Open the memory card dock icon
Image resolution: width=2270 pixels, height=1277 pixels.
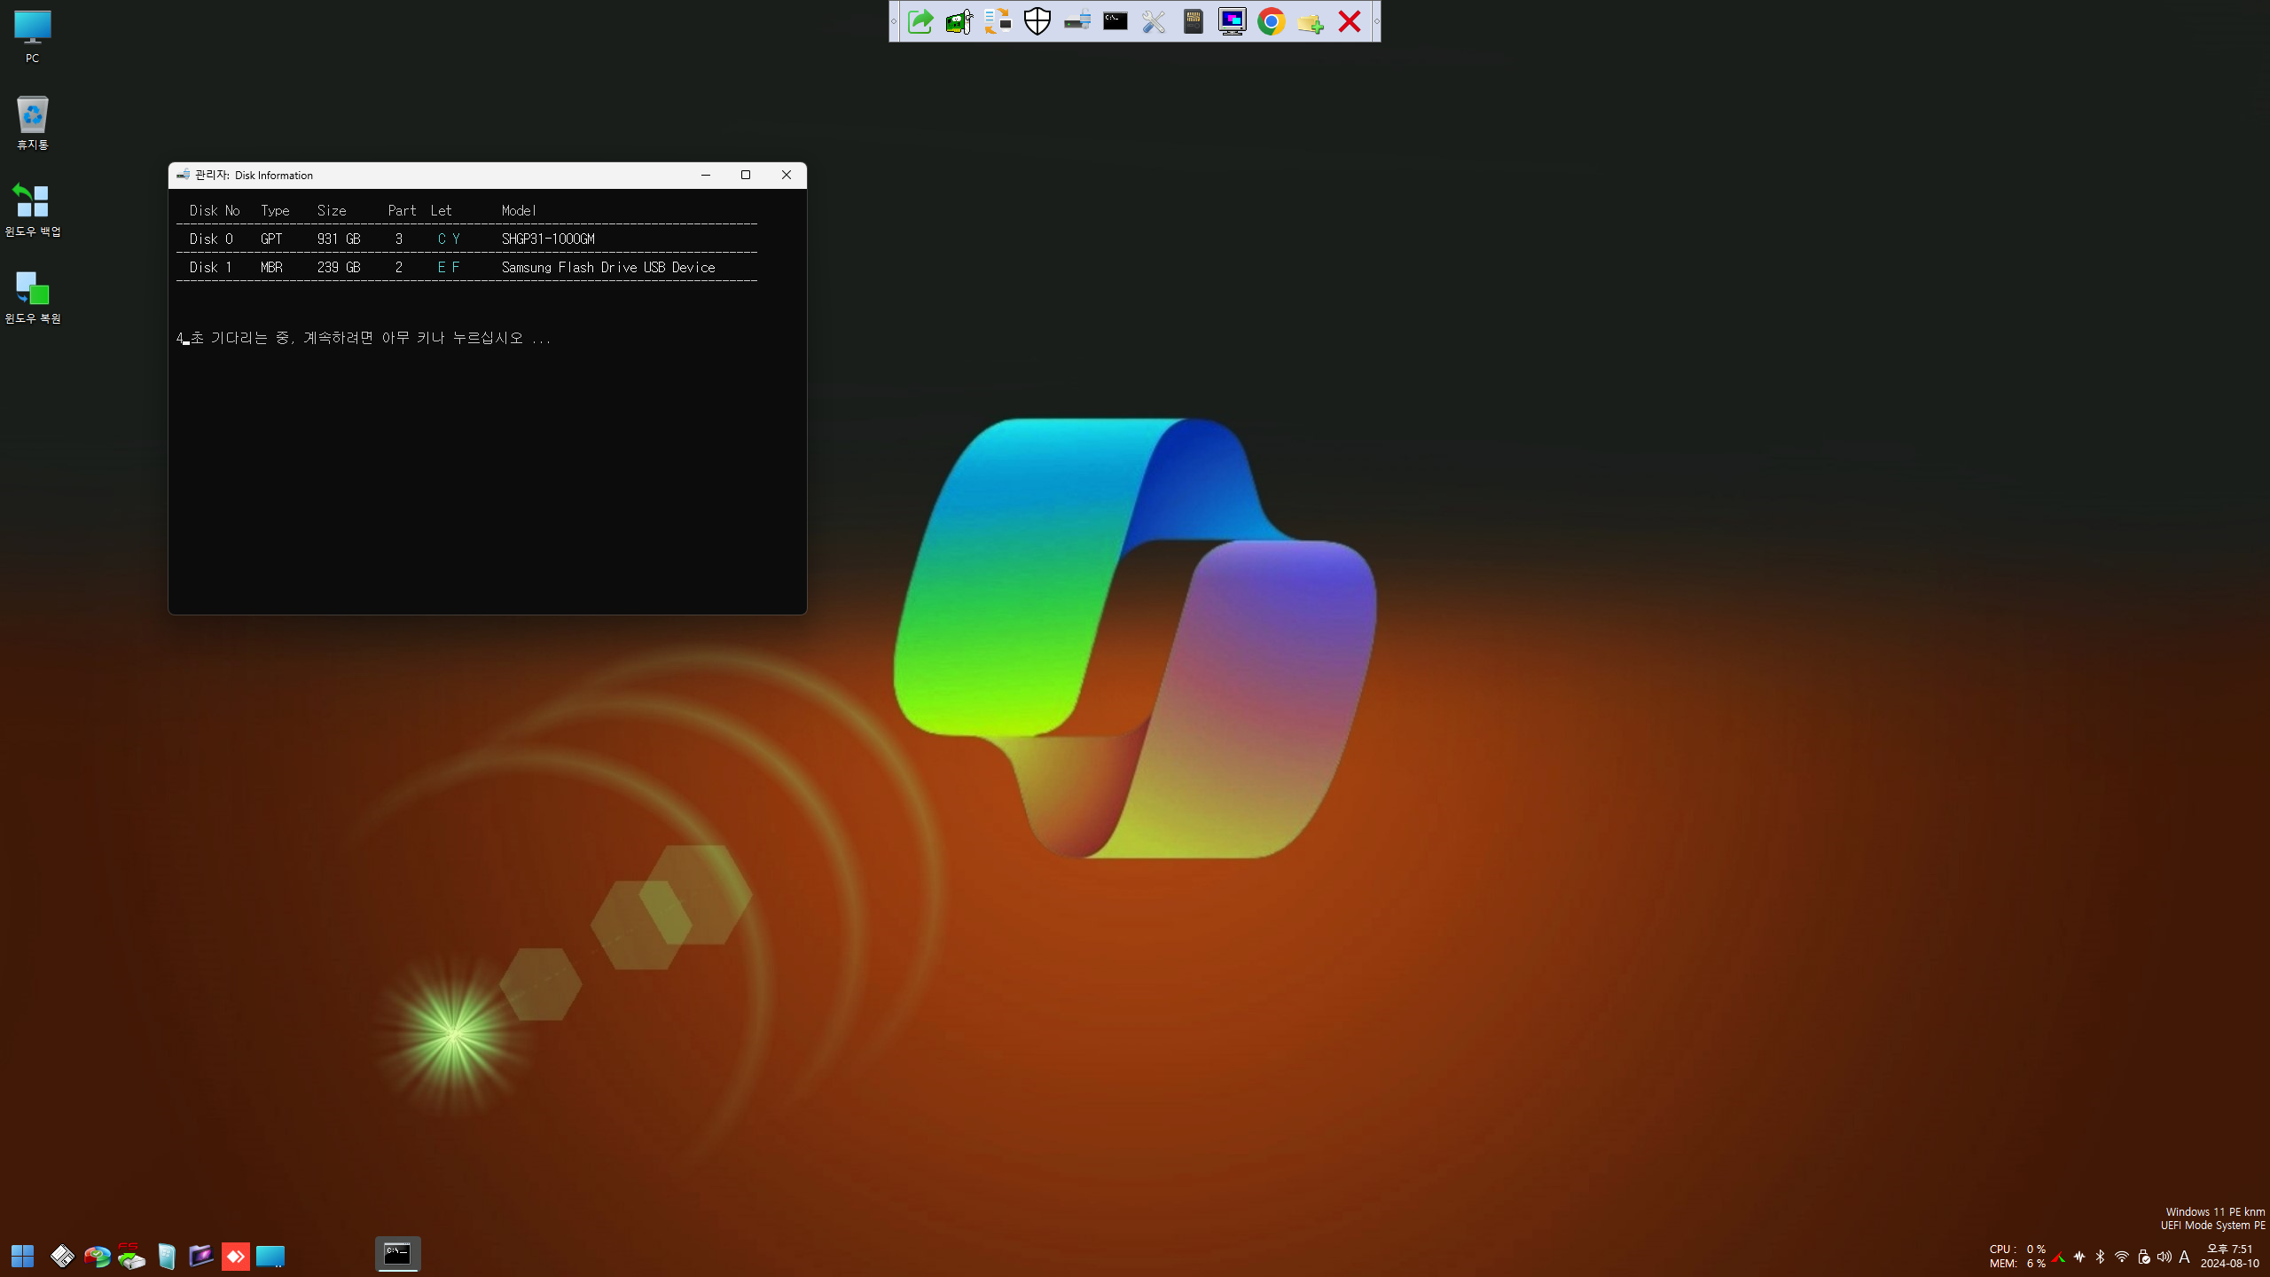1193,21
